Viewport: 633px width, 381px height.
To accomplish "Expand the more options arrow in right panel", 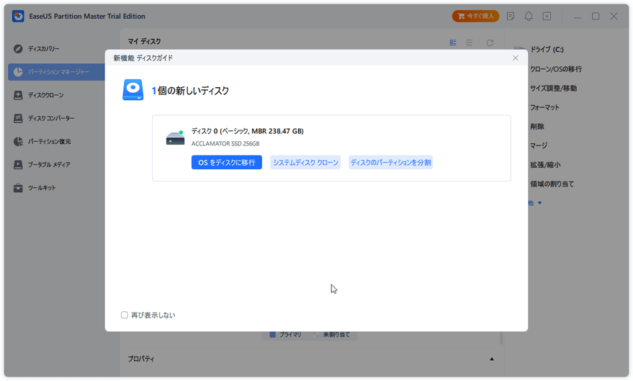I will [539, 203].
